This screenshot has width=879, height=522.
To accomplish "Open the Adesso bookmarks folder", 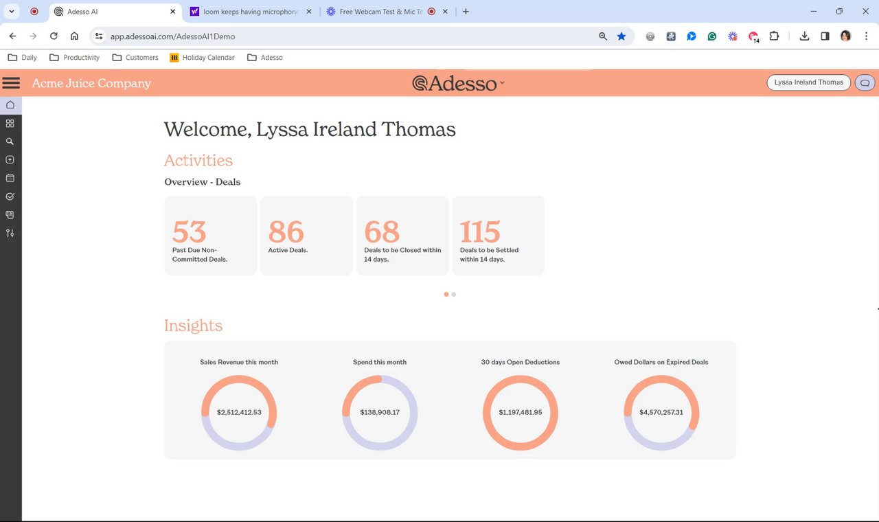I will pos(265,58).
